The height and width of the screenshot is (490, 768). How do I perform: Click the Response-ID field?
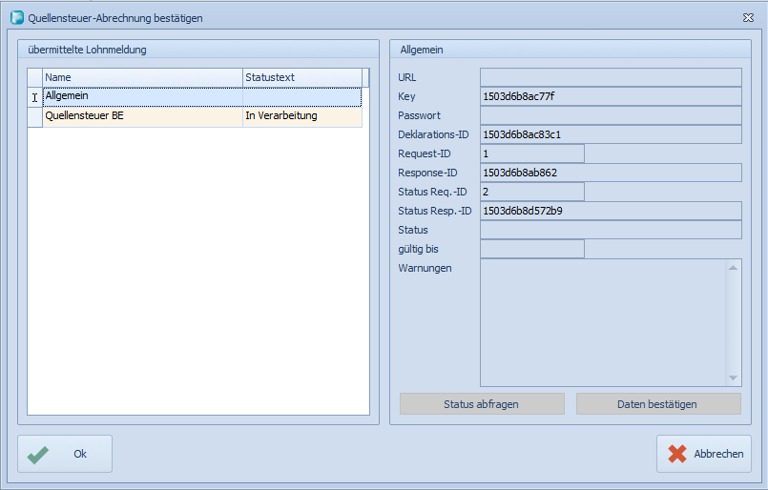[x=611, y=173]
